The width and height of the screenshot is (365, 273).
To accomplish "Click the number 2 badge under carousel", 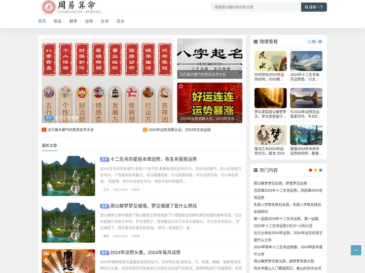I will (145, 129).
